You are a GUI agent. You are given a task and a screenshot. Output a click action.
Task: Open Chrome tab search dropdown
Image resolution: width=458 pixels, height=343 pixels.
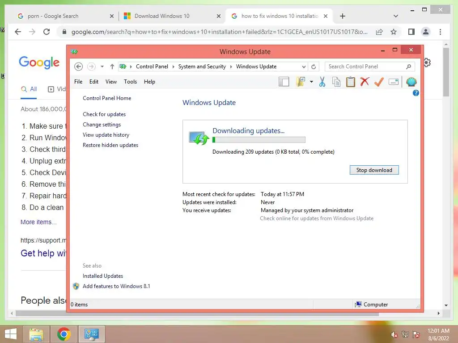(396, 16)
